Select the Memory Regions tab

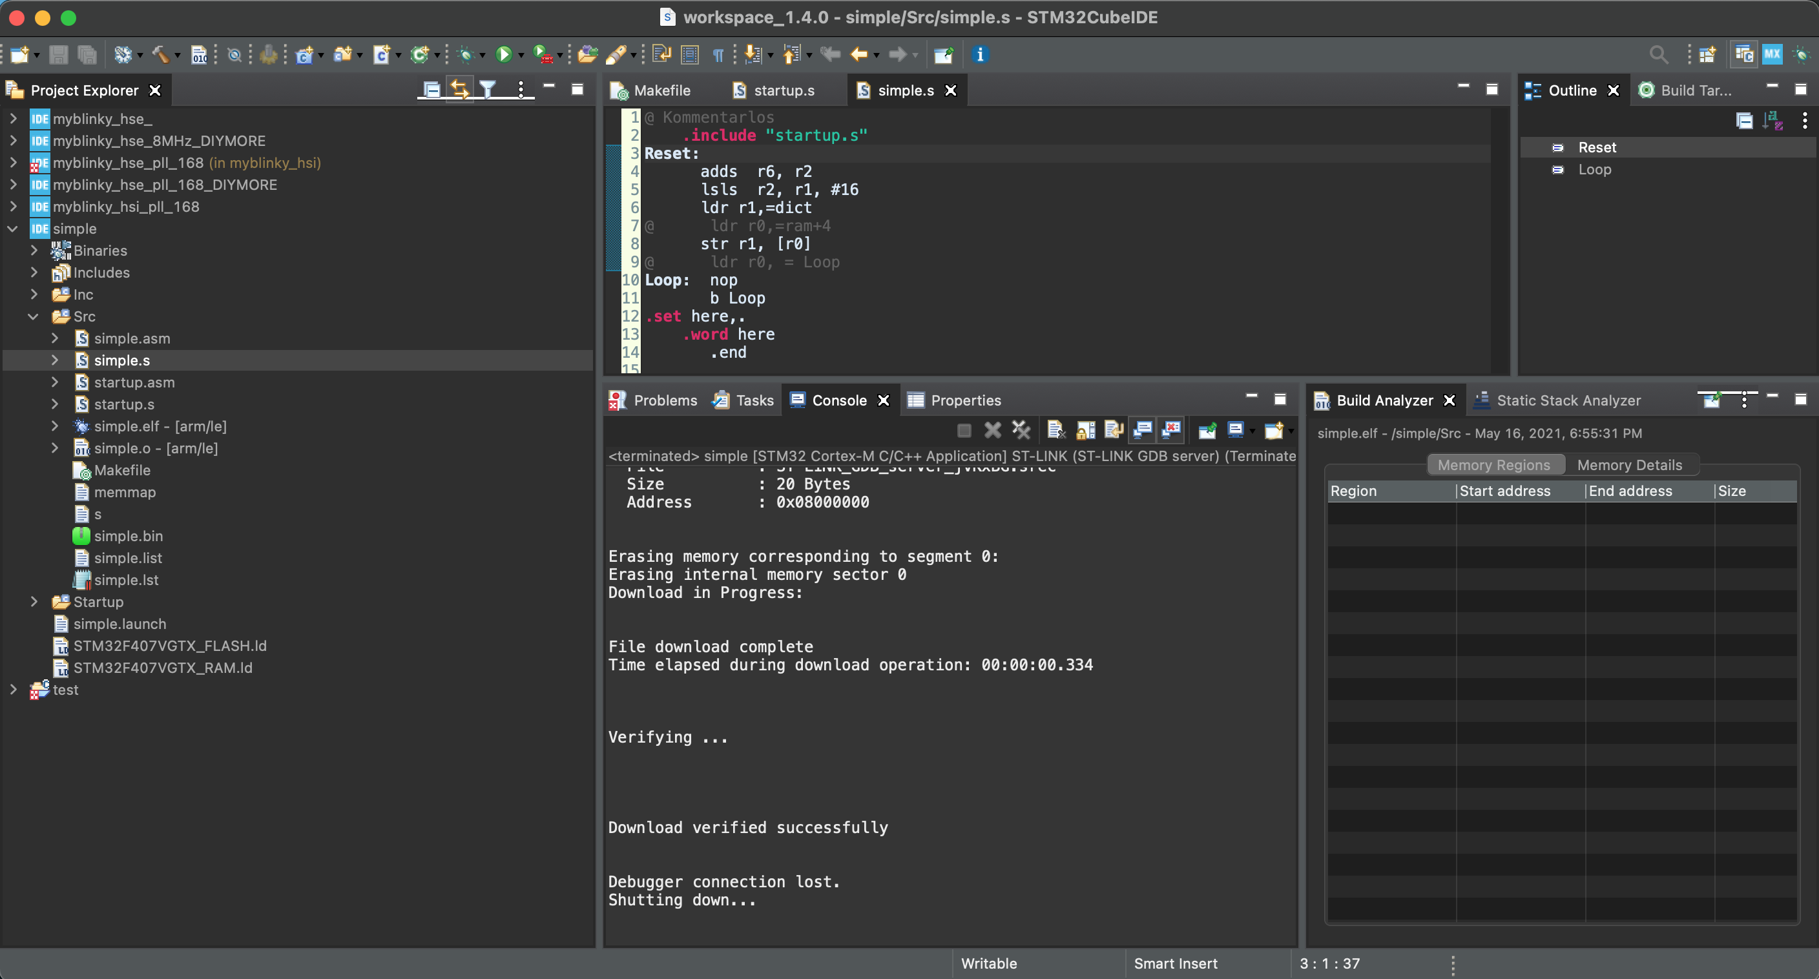(1493, 465)
